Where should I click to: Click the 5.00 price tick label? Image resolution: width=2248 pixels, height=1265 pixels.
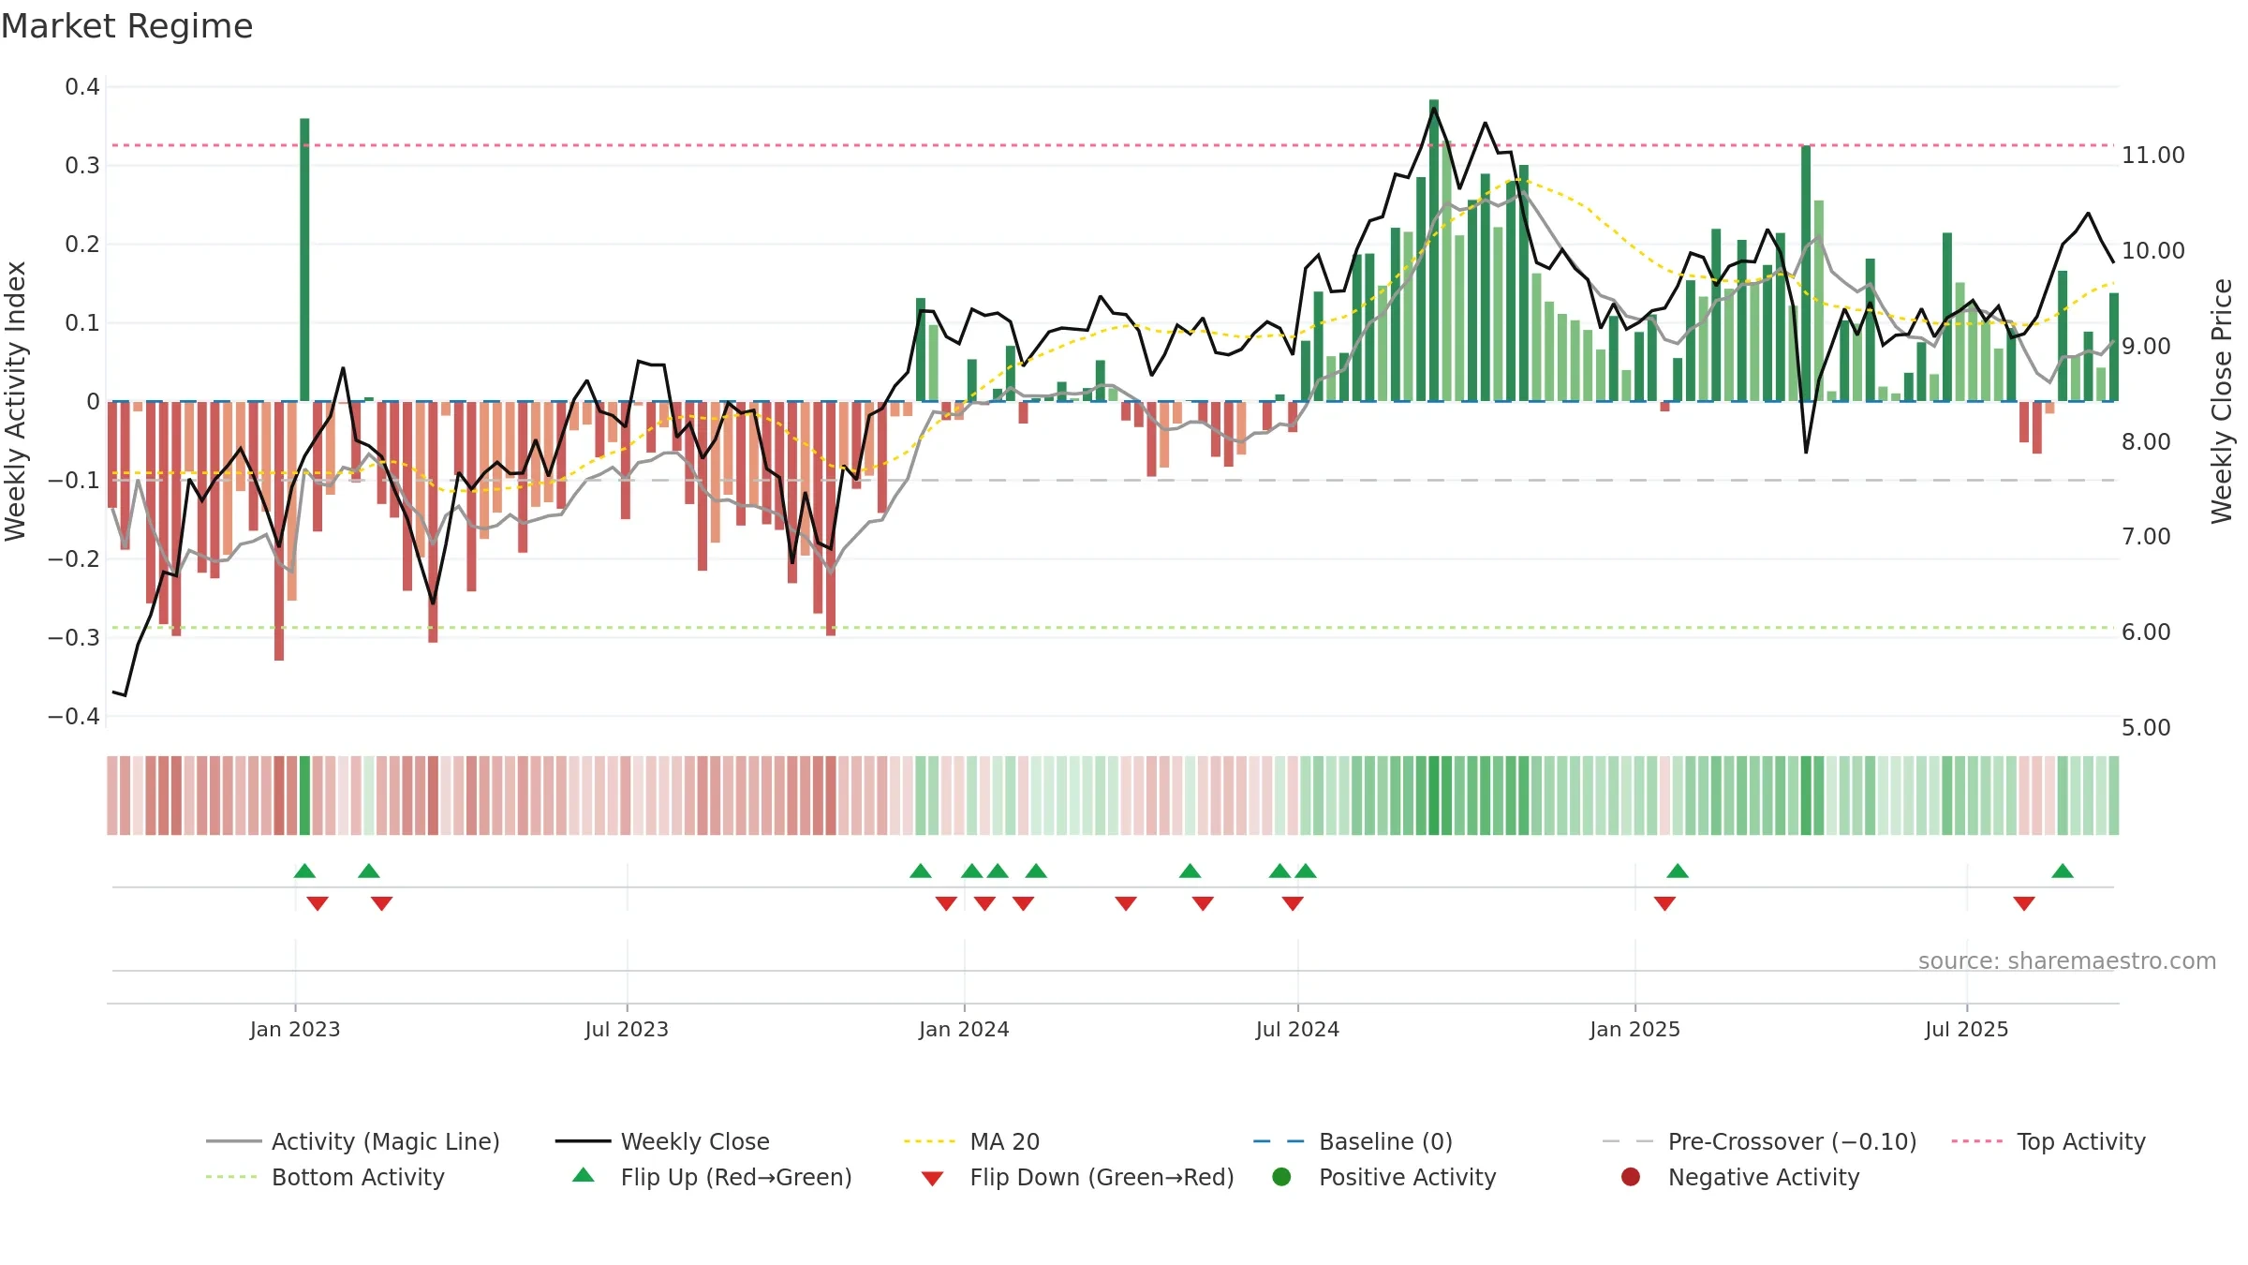point(2146,727)
